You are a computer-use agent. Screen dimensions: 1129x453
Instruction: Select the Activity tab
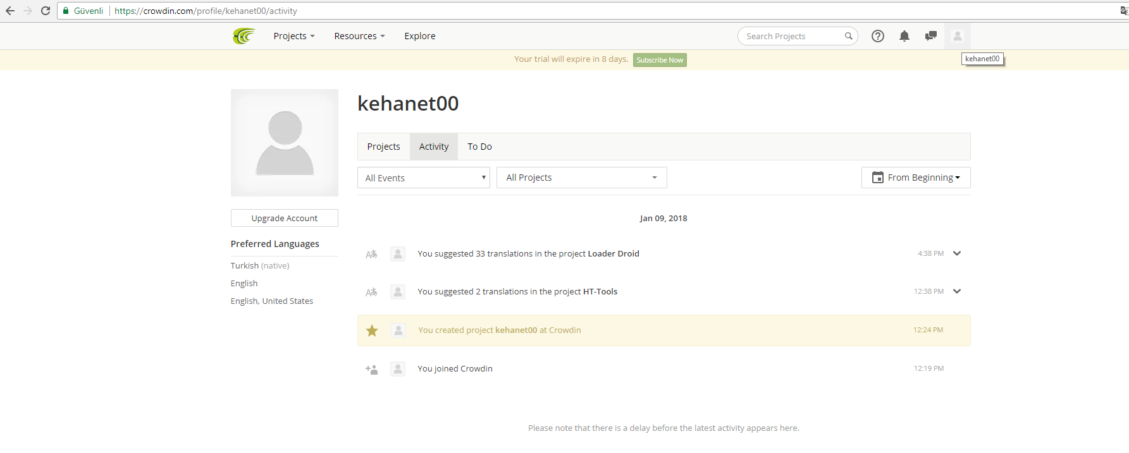click(x=434, y=147)
